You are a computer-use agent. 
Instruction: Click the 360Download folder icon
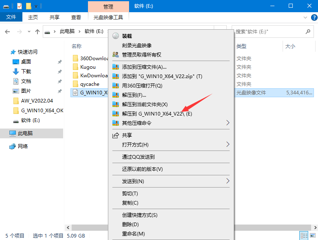[75, 58]
